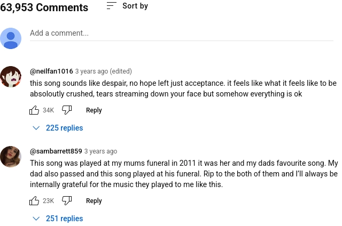
Task: Open @sambarrett859's profile picture
Action: (x=11, y=157)
